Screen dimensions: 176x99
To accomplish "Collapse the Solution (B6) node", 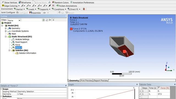I will 9,50.
